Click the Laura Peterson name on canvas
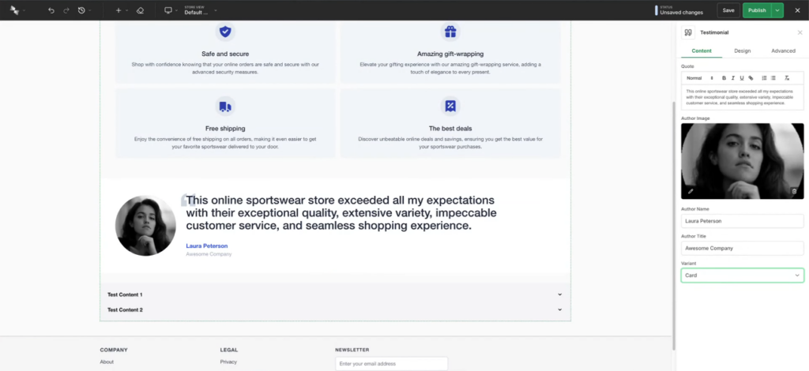 pyautogui.click(x=207, y=245)
